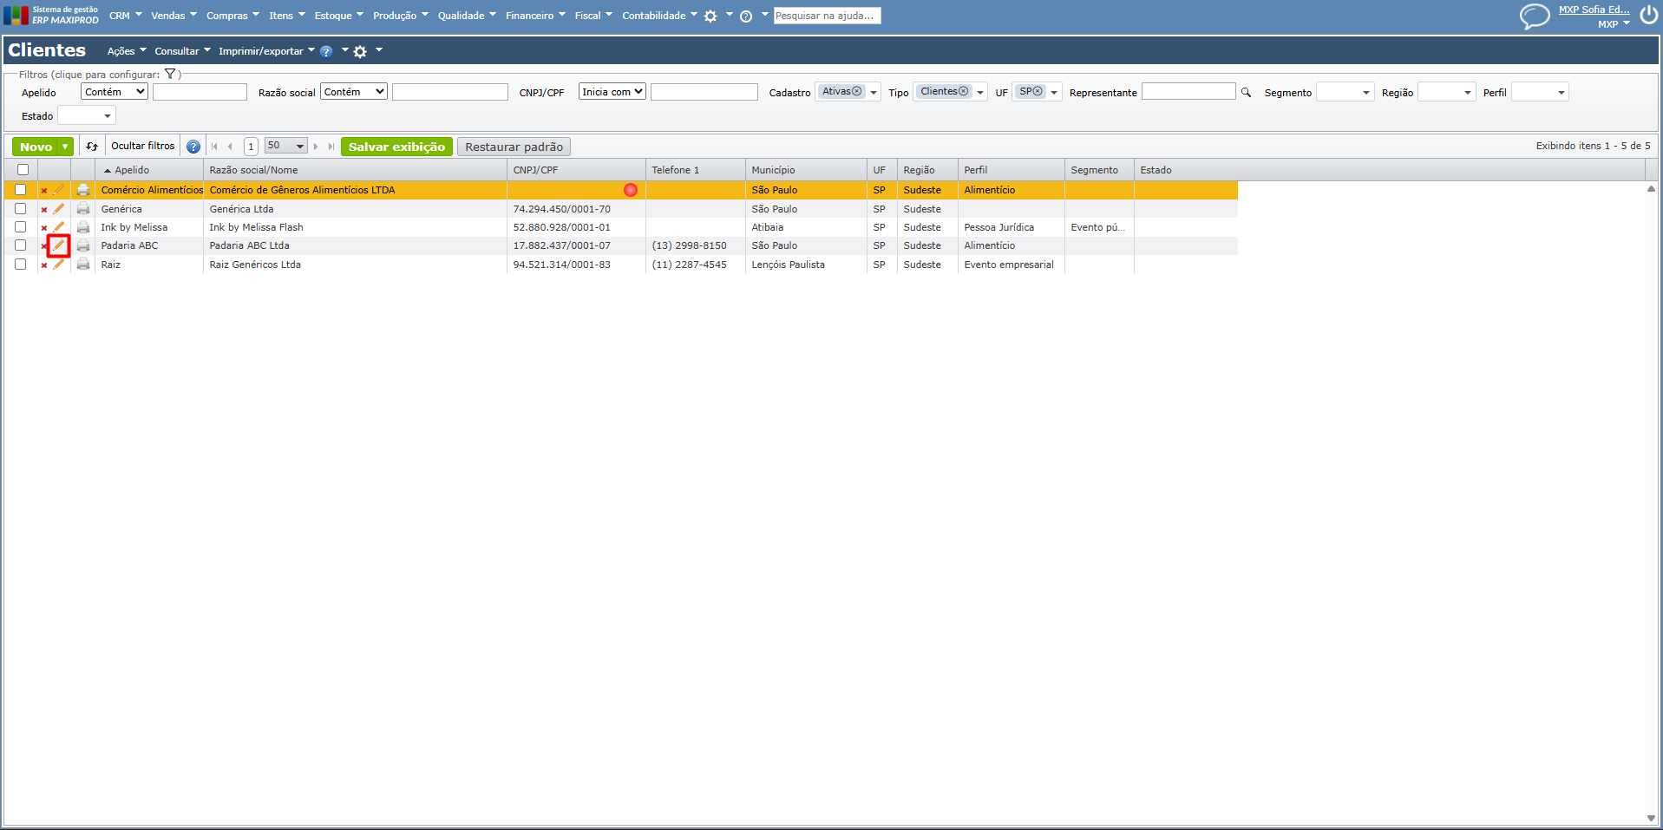Expand the Região filter dropdown

click(1468, 93)
